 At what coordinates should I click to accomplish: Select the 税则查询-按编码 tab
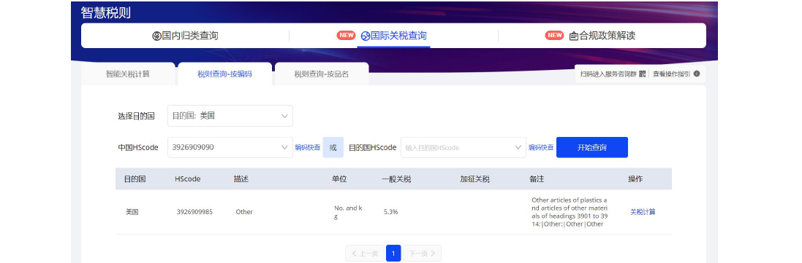[x=224, y=74]
